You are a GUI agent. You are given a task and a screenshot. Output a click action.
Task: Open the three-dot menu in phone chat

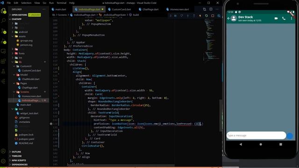pyautogui.click(x=292, y=18)
